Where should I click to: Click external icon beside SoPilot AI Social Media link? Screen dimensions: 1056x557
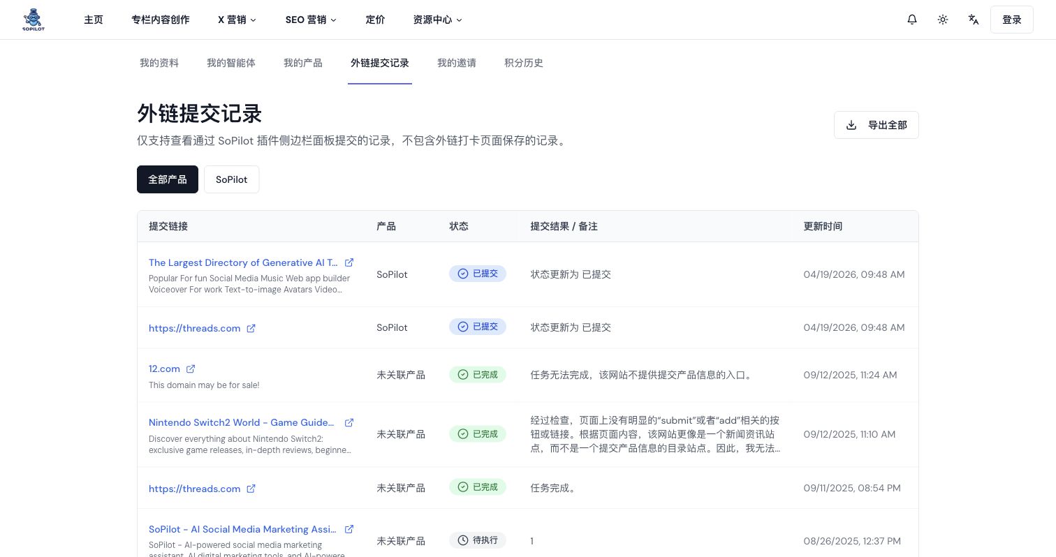[349, 529]
